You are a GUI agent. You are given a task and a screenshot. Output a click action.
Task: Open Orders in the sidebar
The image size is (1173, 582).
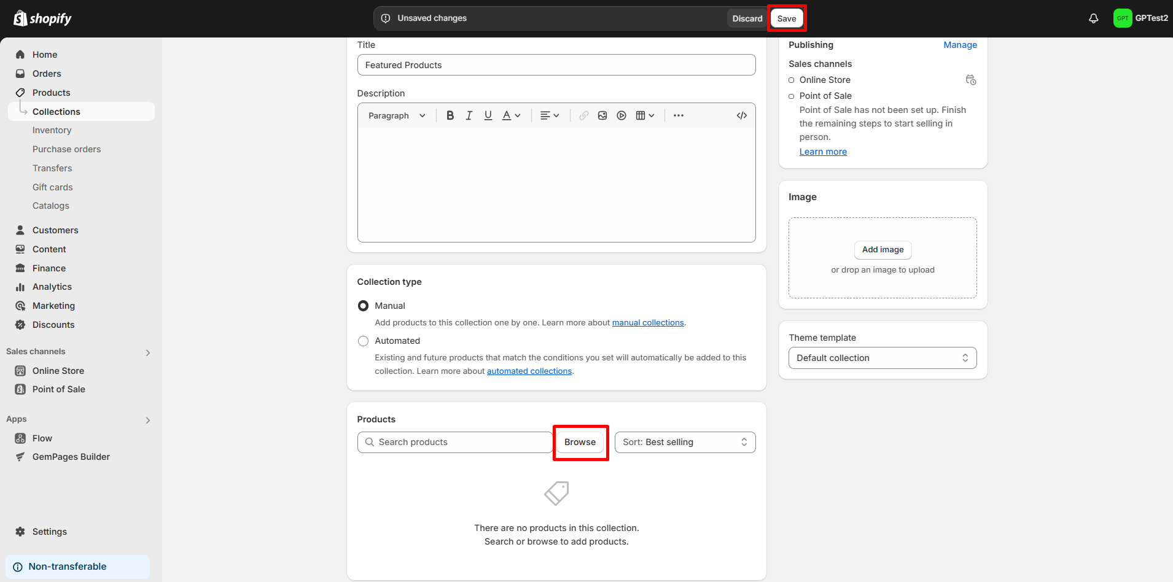47,74
